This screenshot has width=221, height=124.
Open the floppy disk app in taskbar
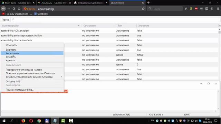[x=47, y=121]
